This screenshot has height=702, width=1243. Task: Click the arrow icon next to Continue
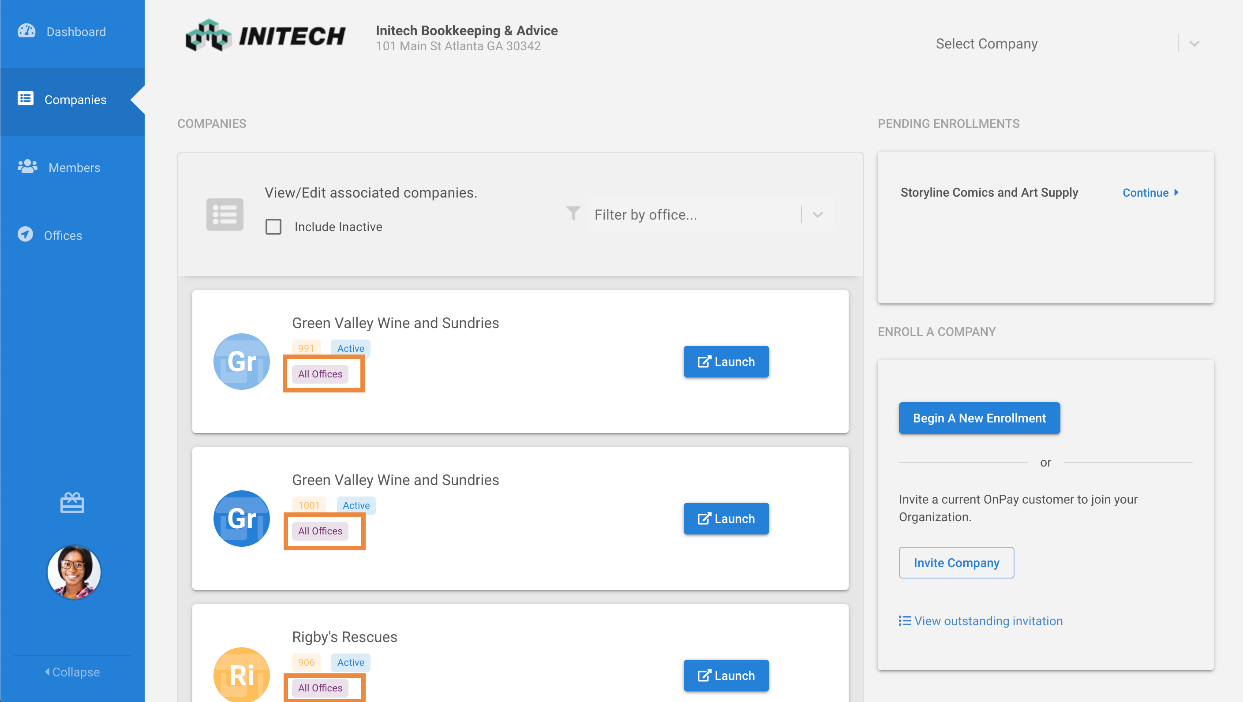pyautogui.click(x=1176, y=193)
